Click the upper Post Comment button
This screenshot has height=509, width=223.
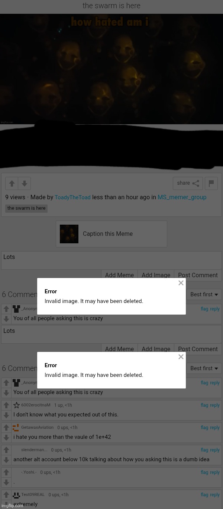tap(198, 275)
